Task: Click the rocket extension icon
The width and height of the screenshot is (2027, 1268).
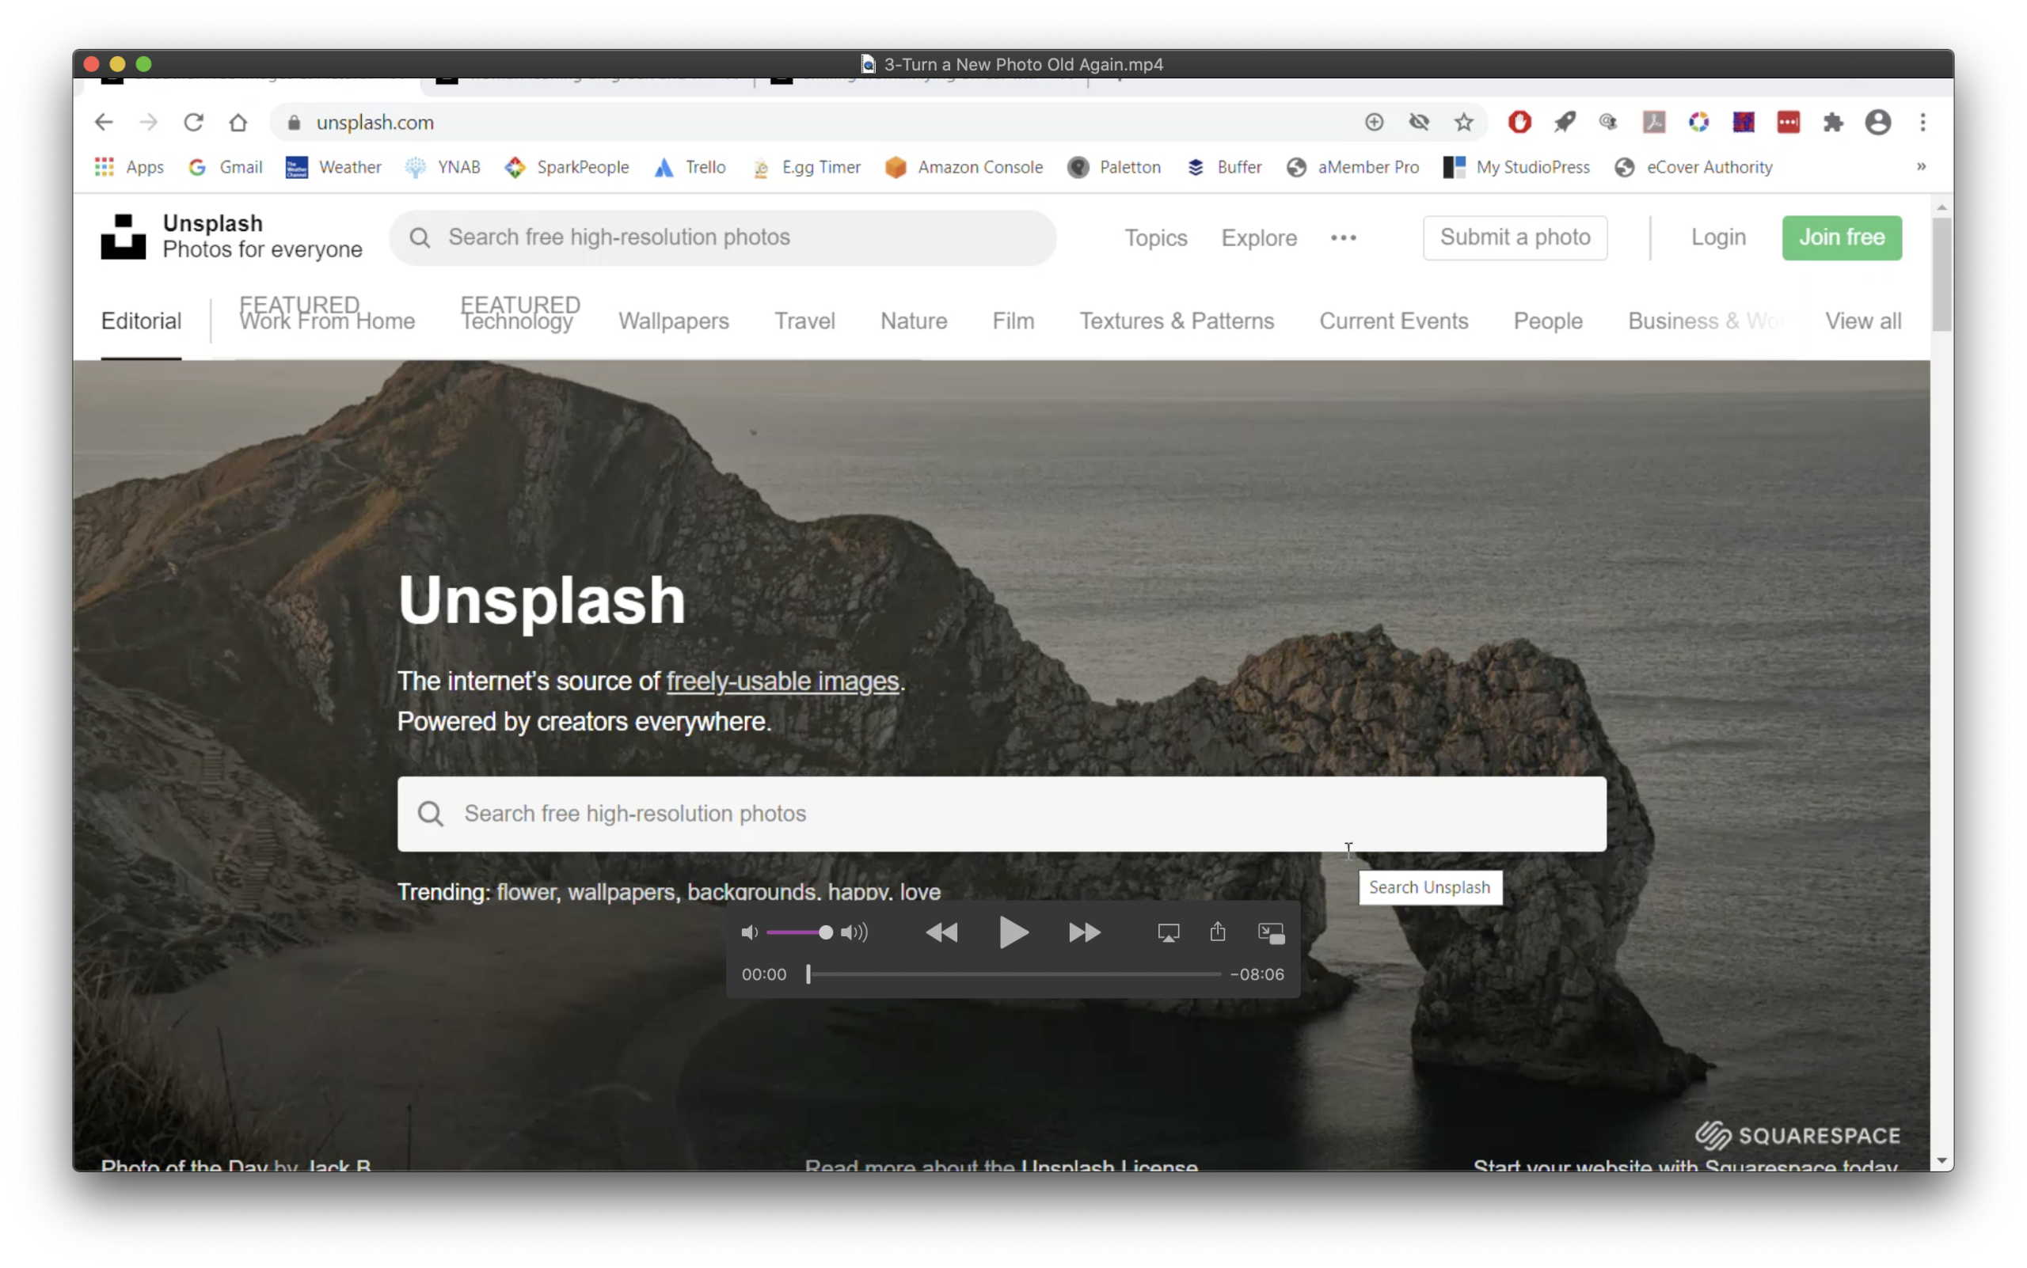Action: pyautogui.click(x=1564, y=123)
